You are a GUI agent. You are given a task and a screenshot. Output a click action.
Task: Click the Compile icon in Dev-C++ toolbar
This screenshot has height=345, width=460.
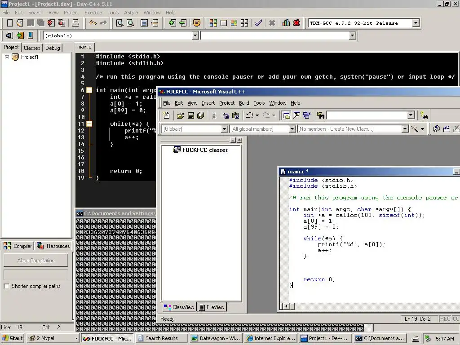coord(213,23)
